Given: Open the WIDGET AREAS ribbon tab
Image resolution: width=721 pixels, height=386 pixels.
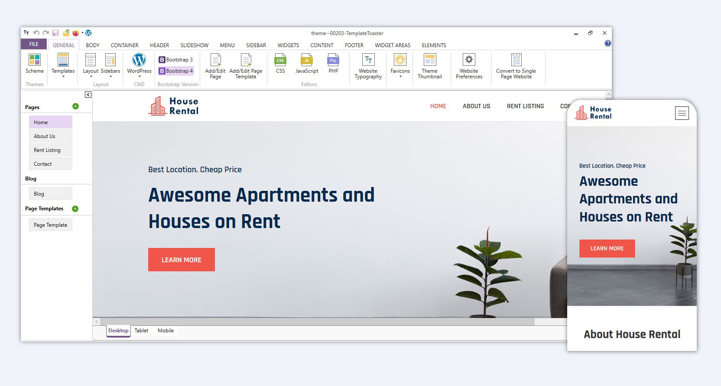Looking at the screenshot, I should pos(393,45).
